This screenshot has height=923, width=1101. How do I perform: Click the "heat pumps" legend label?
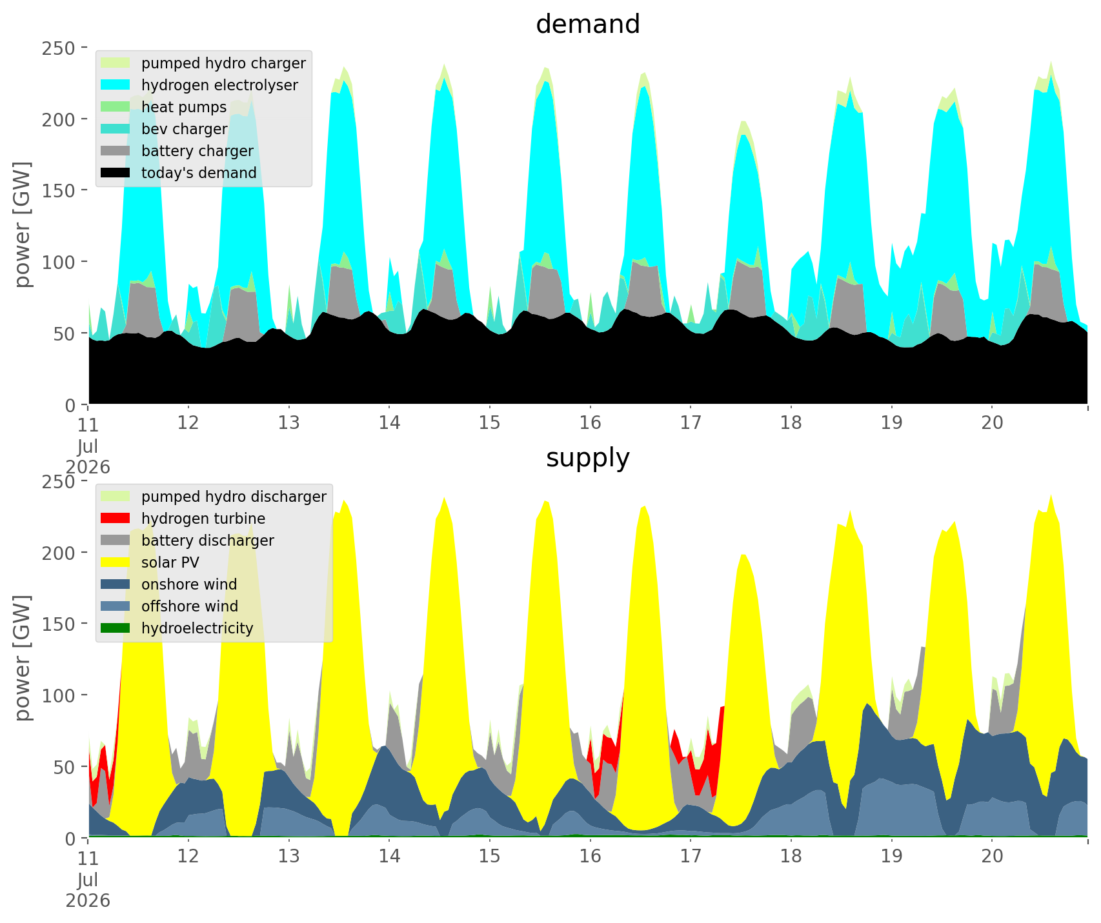[x=184, y=107]
